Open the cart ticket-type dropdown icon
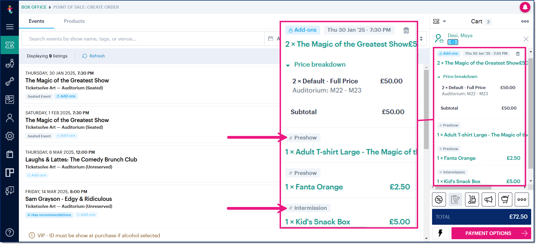 pos(440,21)
